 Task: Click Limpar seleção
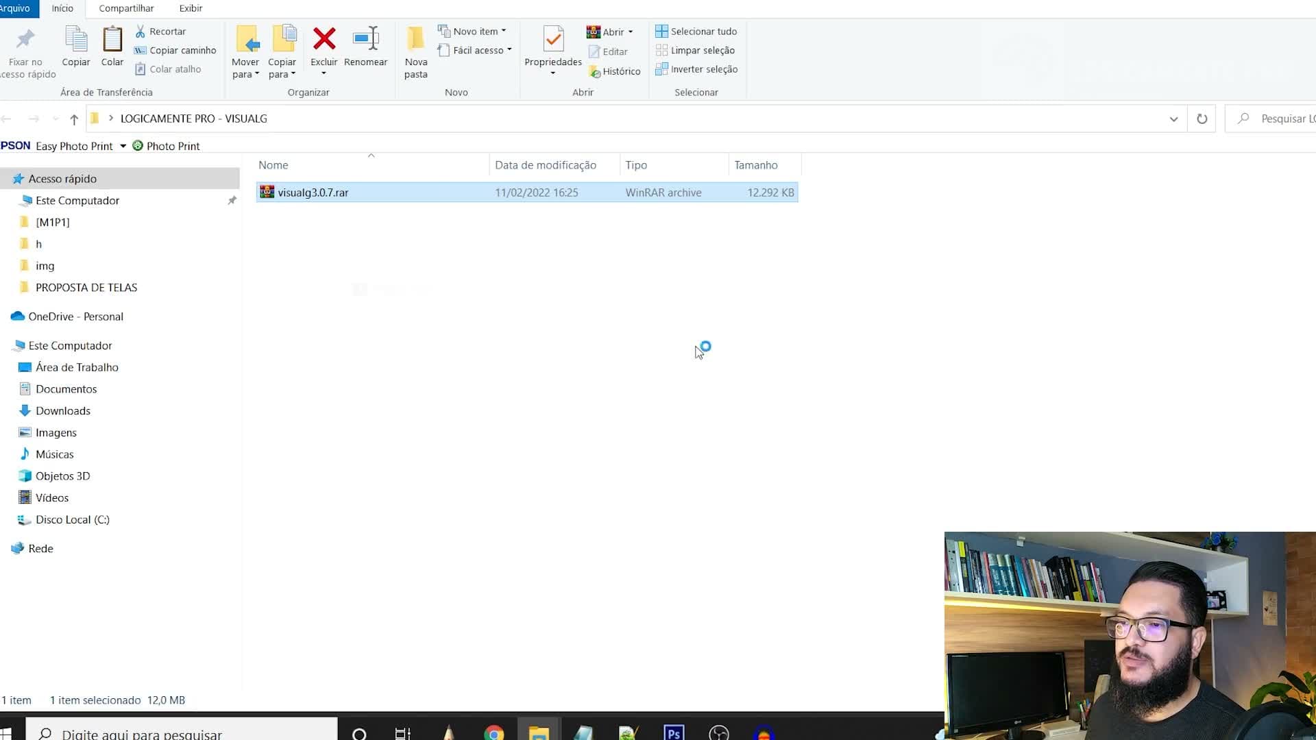(695, 50)
